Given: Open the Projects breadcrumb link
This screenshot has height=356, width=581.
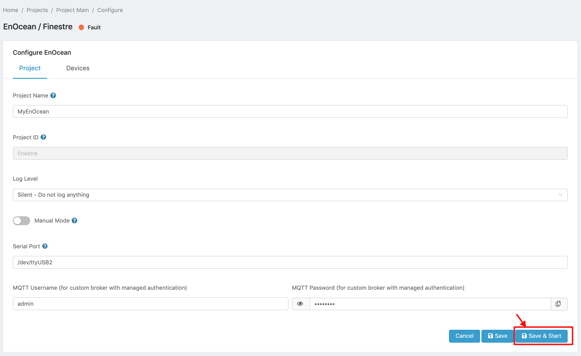Looking at the screenshot, I should [x=37, y=10].
